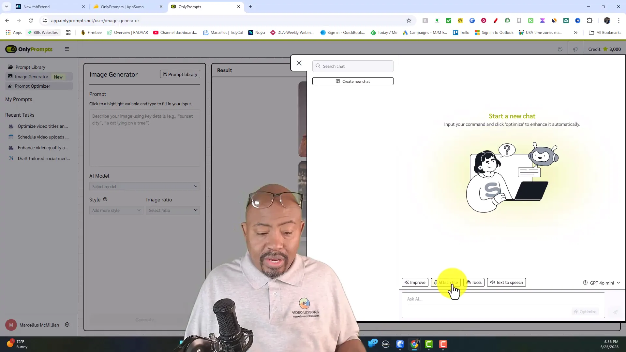Click the Chrome profile avatar icon
This screenshot has height=352, width=626.
pyautogui.click(x=607, y=21)
